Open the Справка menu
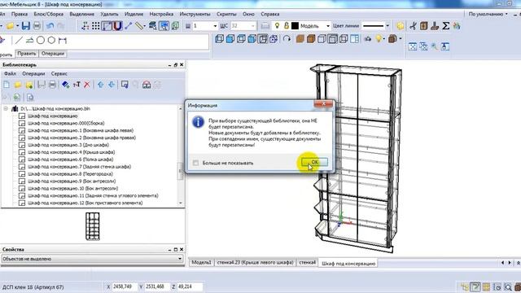Image resolution: width=521 pixels, height=293 pixels. tap(269, 15)
